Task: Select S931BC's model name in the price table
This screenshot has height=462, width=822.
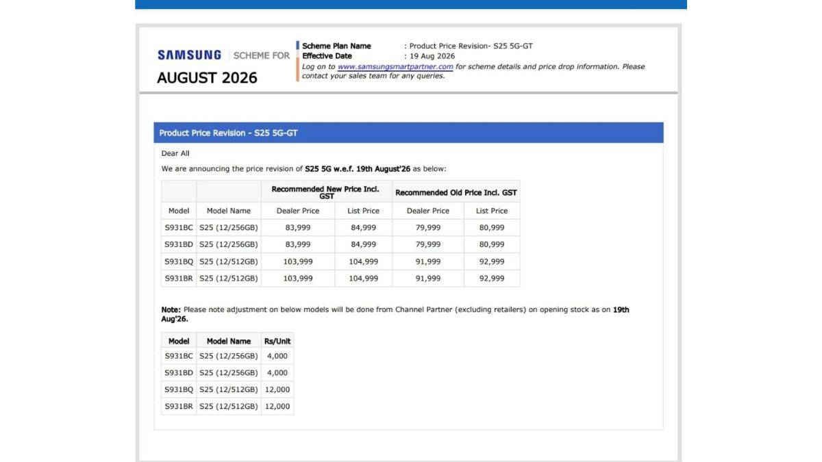Action: click(x=229, y=228)
